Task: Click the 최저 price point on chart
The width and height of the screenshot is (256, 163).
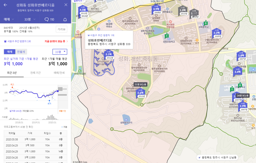Action: pos(50,101)
